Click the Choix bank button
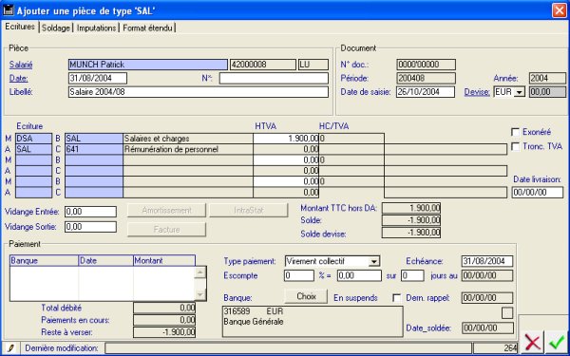The image size is (570, 356). coord(306,296)
